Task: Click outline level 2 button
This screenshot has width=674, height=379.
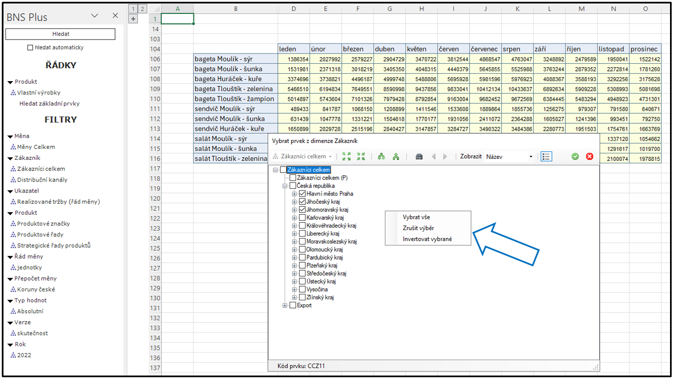Action: point(142,8)
